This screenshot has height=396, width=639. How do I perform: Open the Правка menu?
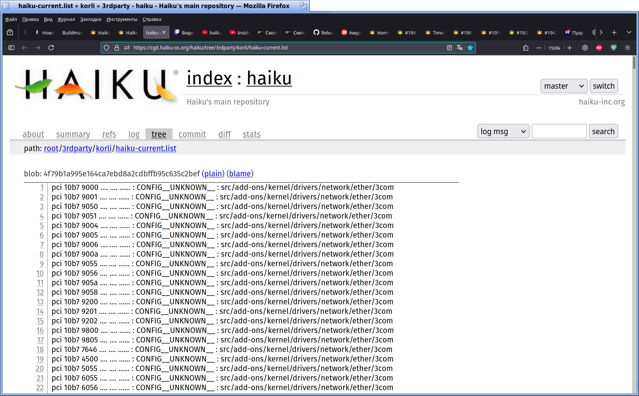[30, 19]
